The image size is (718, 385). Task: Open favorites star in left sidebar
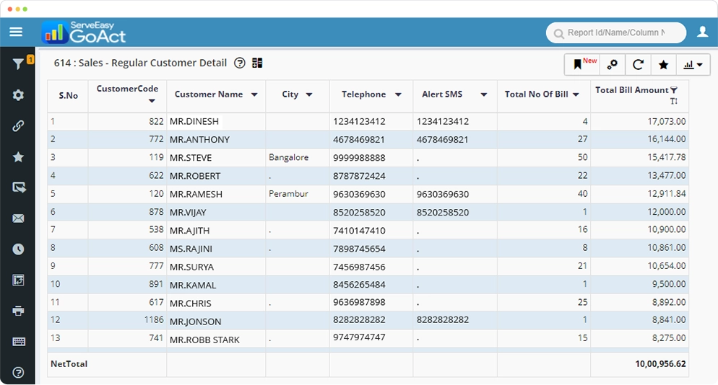[x=18, y=157]
